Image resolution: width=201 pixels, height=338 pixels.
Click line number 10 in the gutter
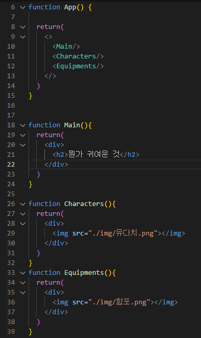[11, 47]
